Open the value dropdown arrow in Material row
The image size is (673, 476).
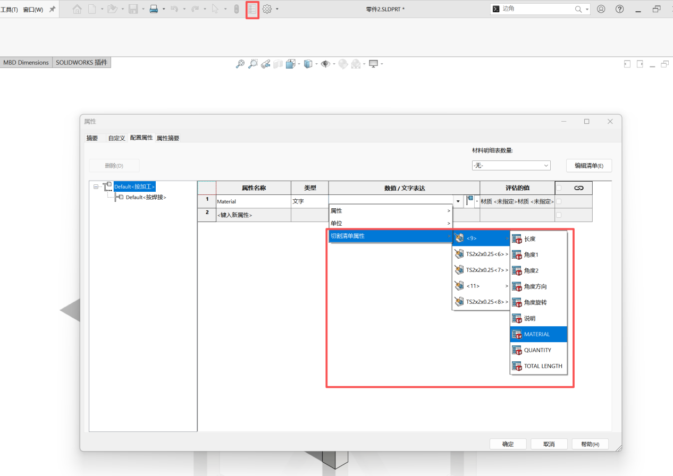pyautogui.click(x=458, y=201)
